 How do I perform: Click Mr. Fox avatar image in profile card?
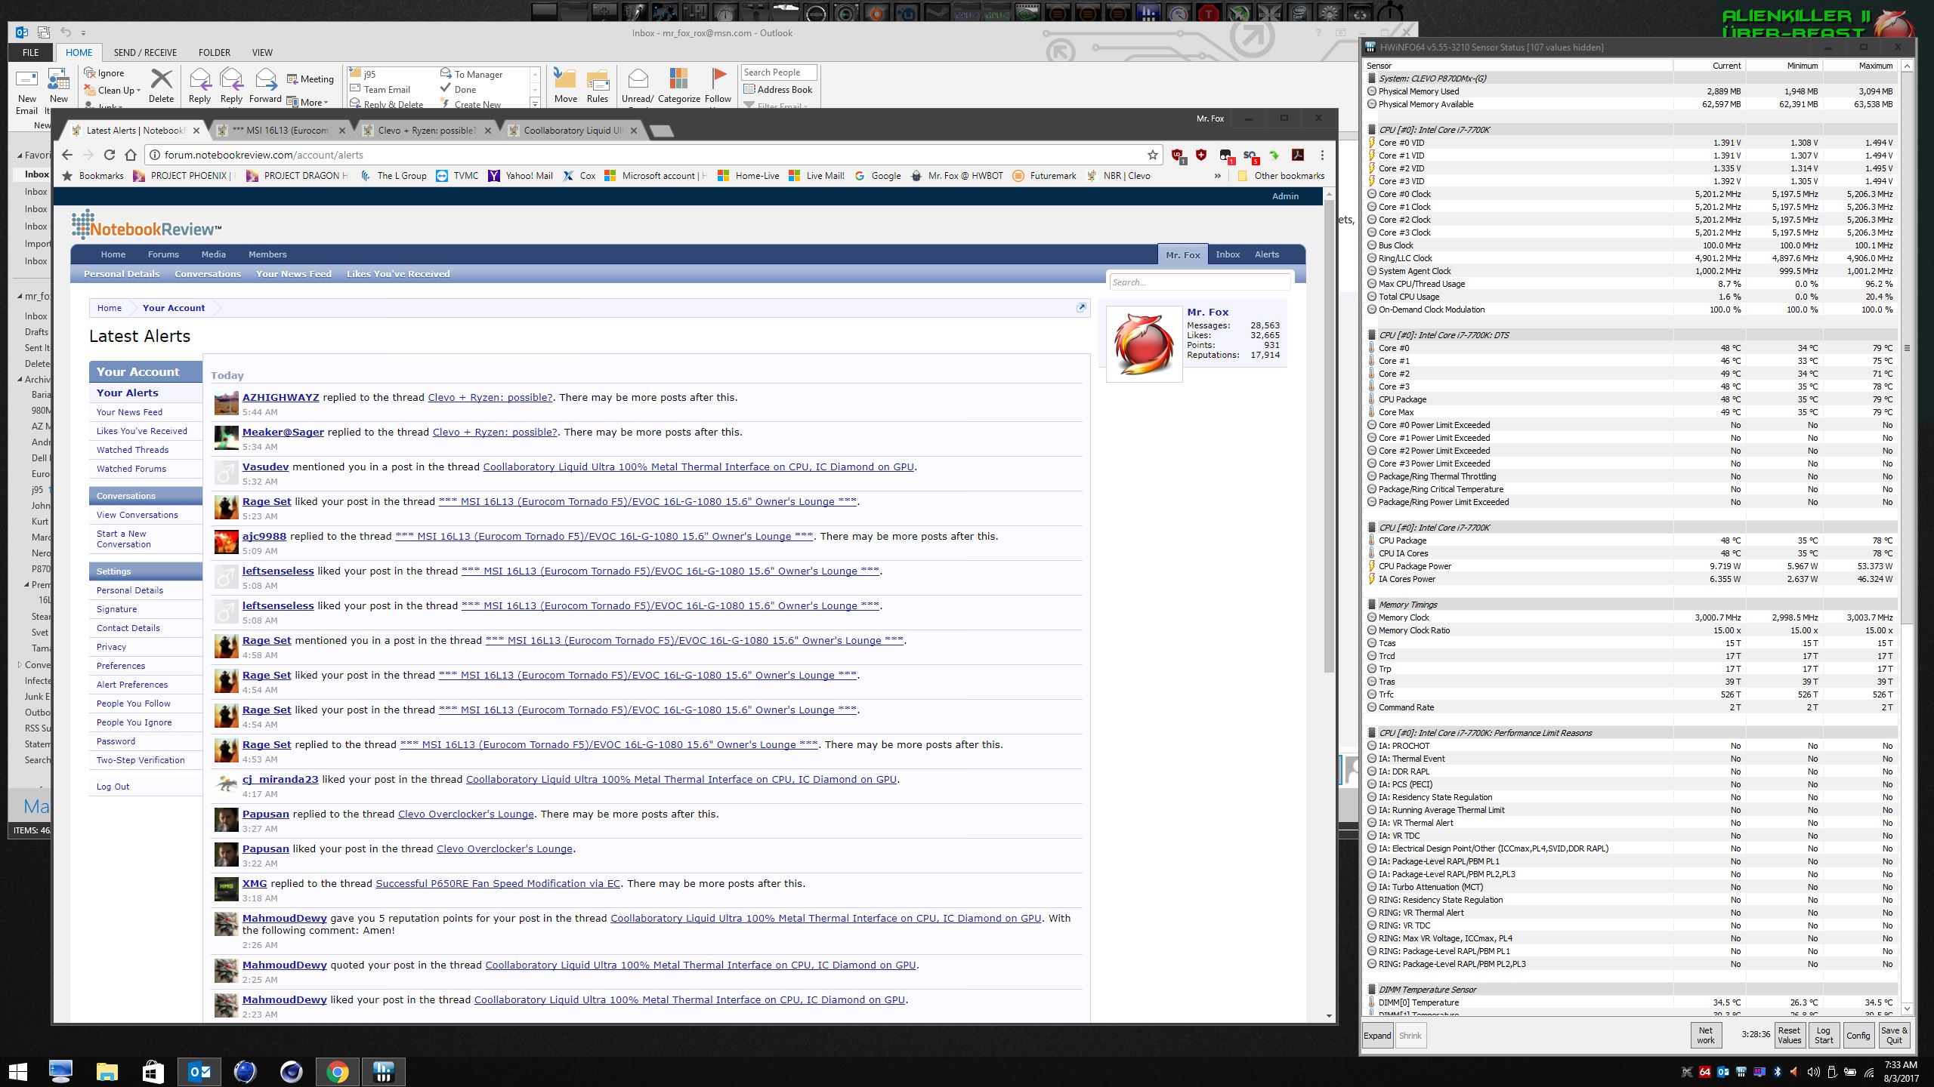pos(1144,344)
